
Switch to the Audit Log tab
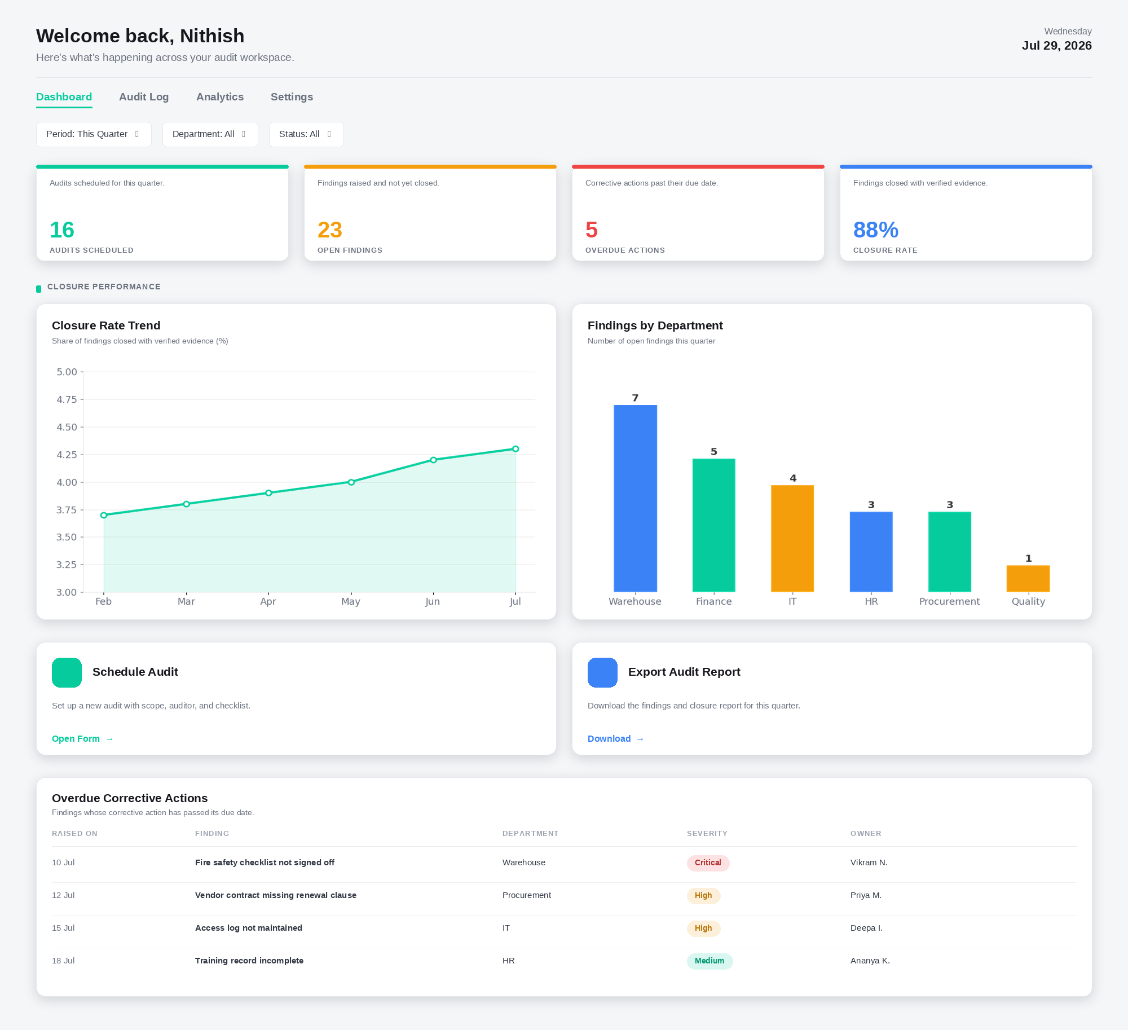(x=144, y=97)
